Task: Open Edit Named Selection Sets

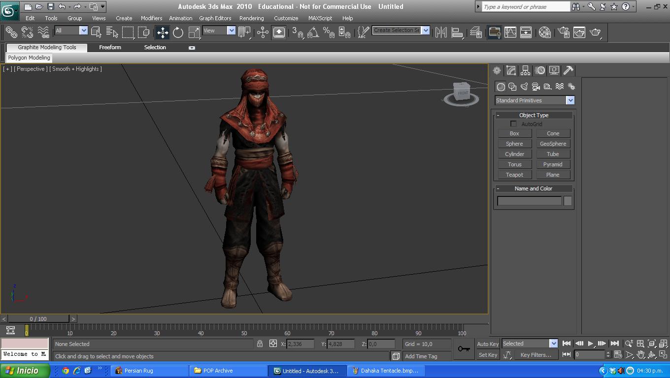Action: click(364, 32)
